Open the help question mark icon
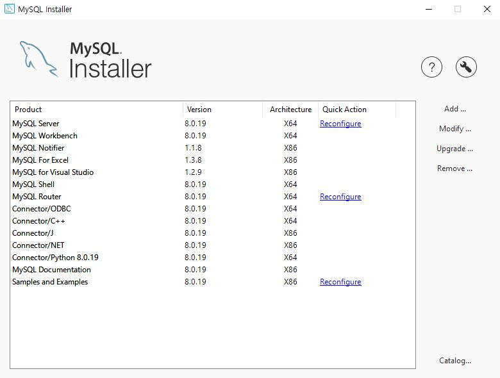The width and height of the screenshot is (500, 378). 431,67
